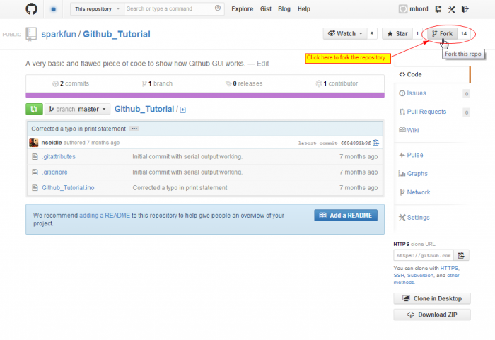Open Help in the top navigation

coord(303,9)
